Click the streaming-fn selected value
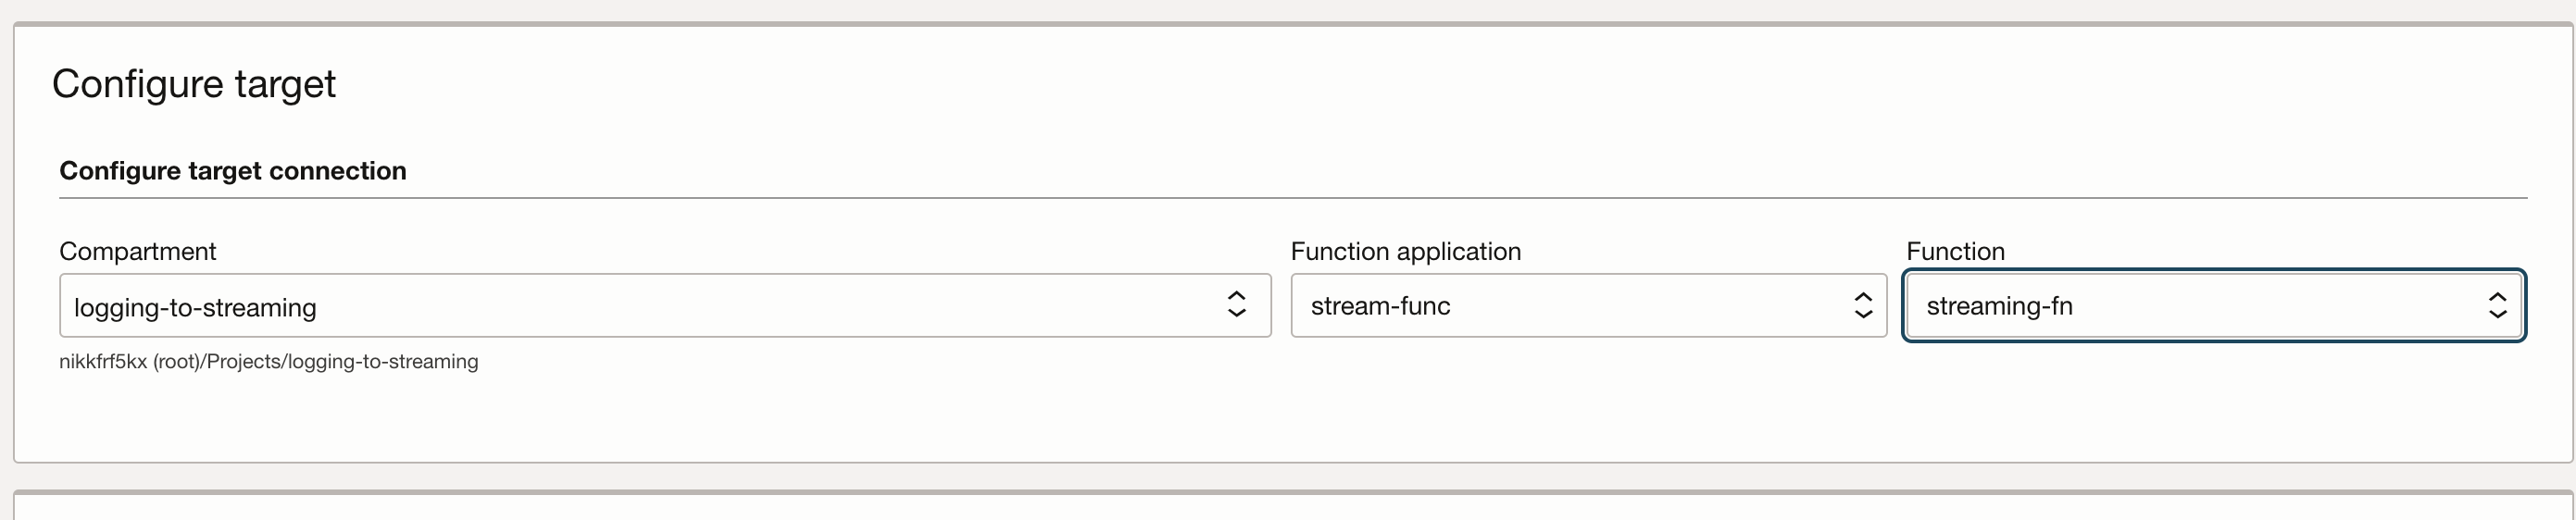Viewport: 2576px width, 520px height. click(1999, 306)
